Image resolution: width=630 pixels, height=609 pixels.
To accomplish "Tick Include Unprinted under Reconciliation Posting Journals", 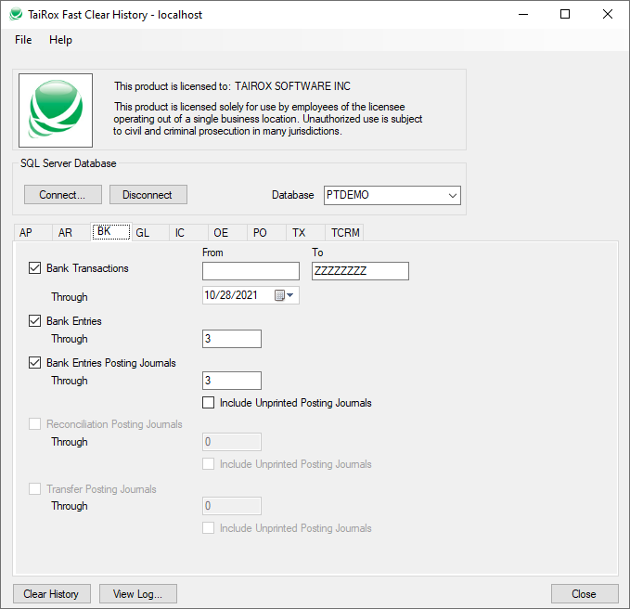I will [208, 464].
